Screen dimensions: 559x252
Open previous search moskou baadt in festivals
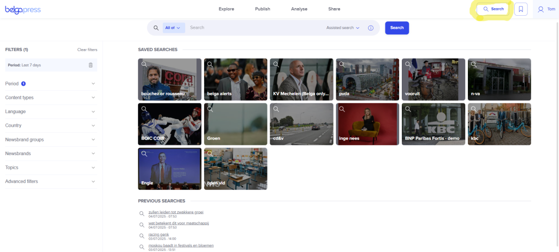click(181, 245)
